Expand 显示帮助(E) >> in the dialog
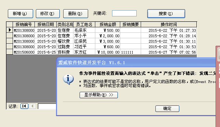This screenshot has height=127, width=220. click(x=99, y=95)
